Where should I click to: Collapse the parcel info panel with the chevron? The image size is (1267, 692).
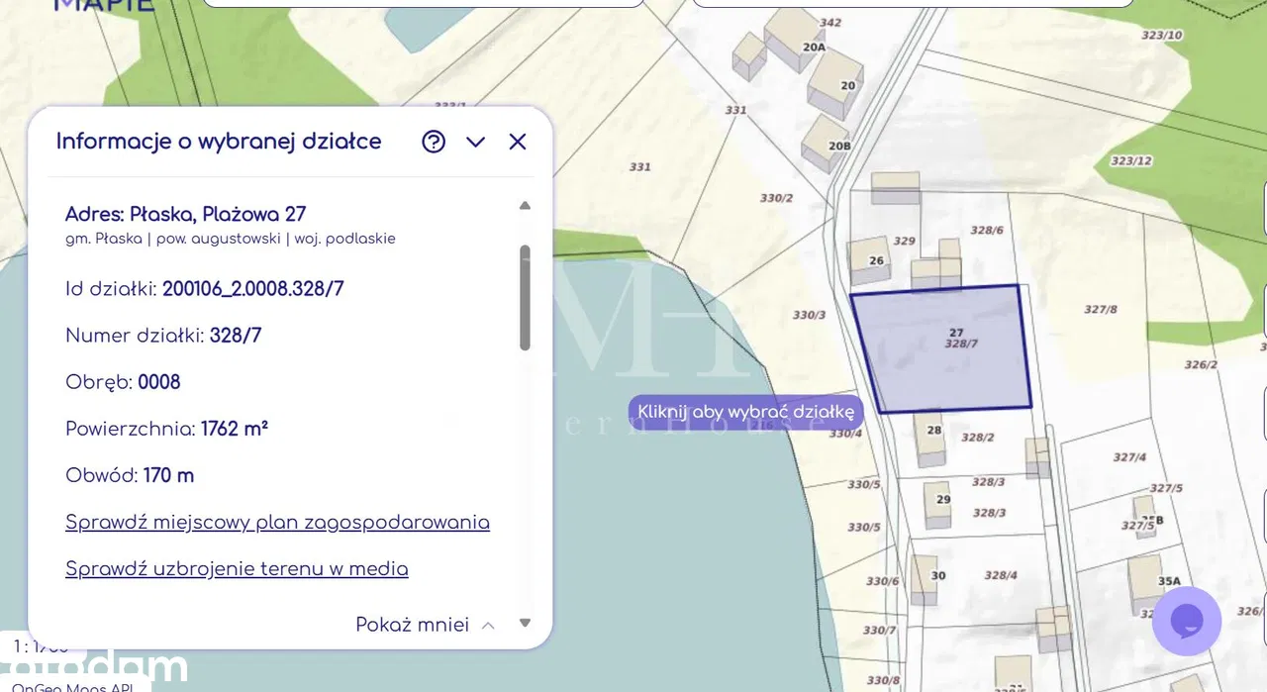pos(475,142)
